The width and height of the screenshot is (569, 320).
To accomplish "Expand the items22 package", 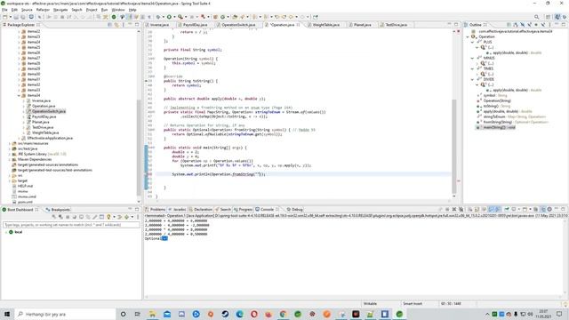I will [19, 32].
